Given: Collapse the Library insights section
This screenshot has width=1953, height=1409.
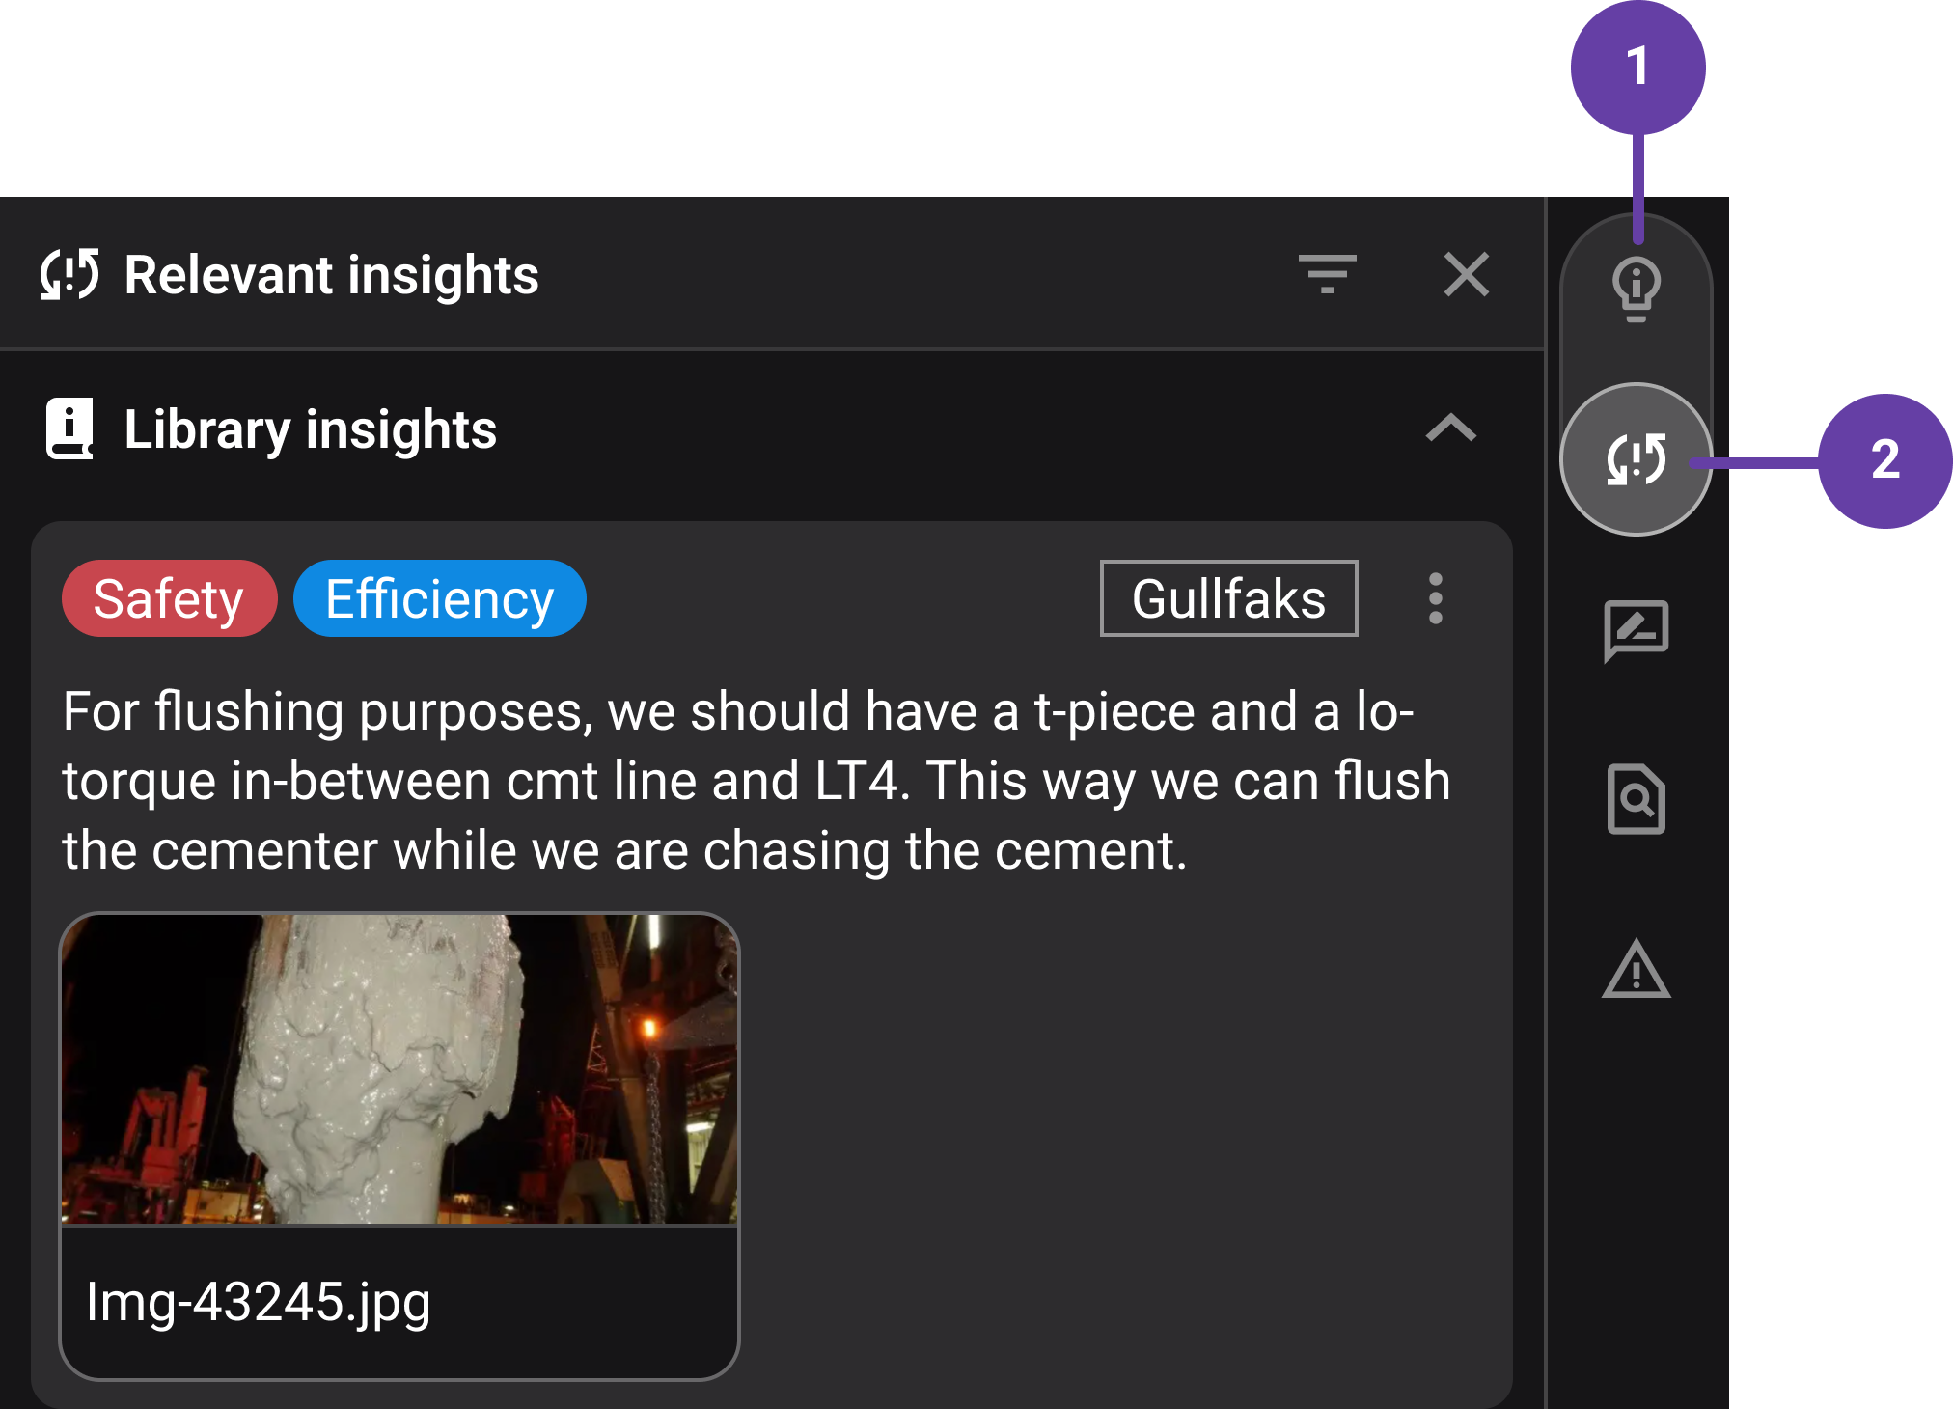Looking at the screenshot, I should click(x=1450, y=428).
